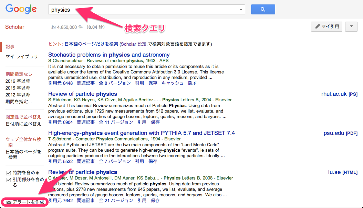363x208 pixels.
Task: Open Review of particle physics 2008 result
Action: pyautogui.click(x=83, y=172)
